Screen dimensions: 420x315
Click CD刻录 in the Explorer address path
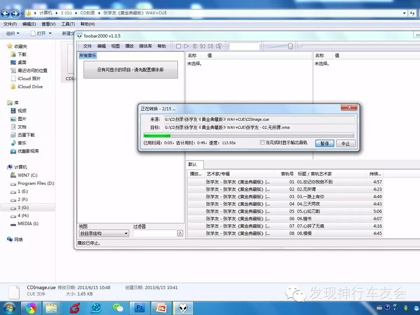pos(87,13)
